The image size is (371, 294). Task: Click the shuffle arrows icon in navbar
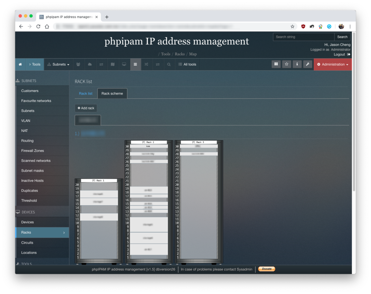tap(146, 64)
